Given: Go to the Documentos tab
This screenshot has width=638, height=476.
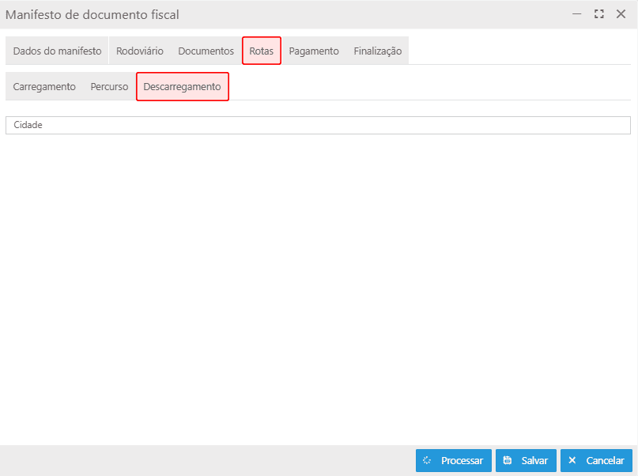Looking at the screenshot, I should tap(206, 51).
